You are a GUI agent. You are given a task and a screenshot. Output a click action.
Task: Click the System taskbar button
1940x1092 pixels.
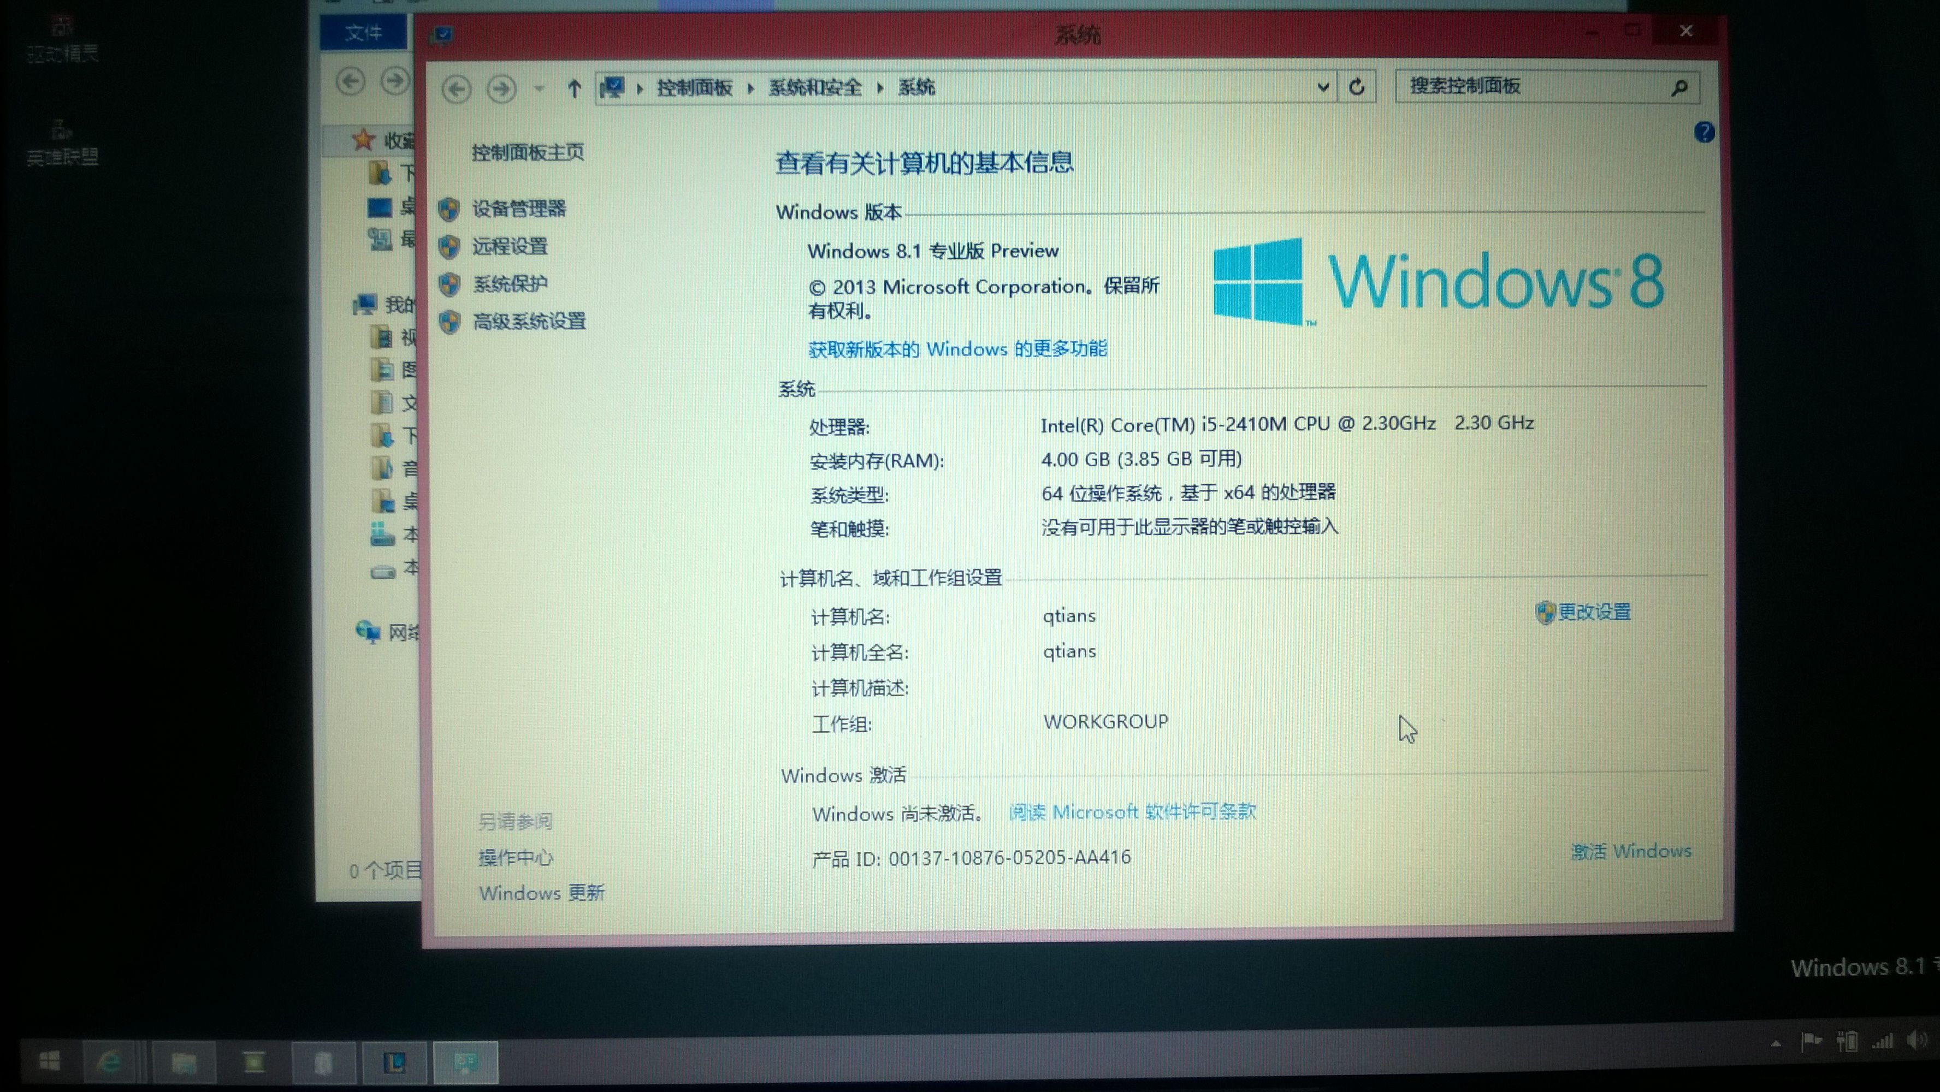click(x=465, y=1063)
